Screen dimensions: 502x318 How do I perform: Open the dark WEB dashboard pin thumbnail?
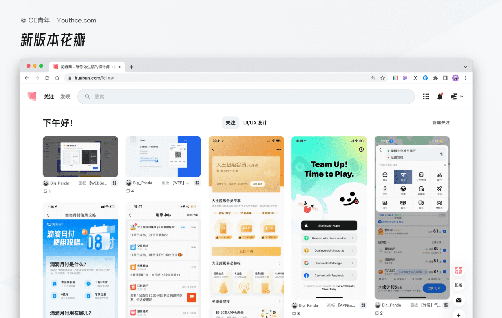(x=80, y=157)
